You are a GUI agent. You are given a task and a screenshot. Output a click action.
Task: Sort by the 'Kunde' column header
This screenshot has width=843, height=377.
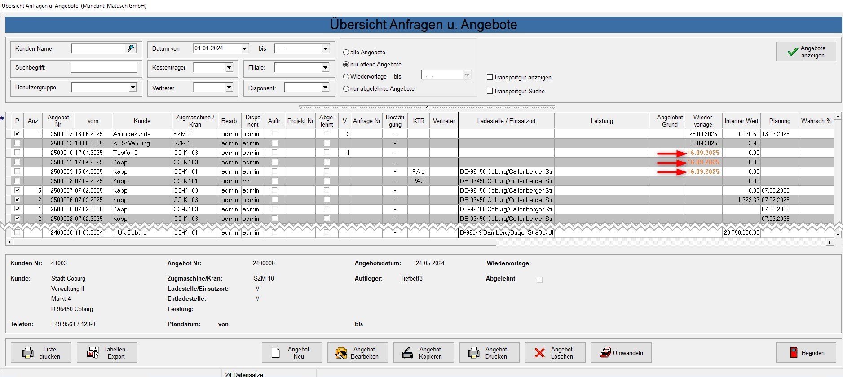pos(142,121)
